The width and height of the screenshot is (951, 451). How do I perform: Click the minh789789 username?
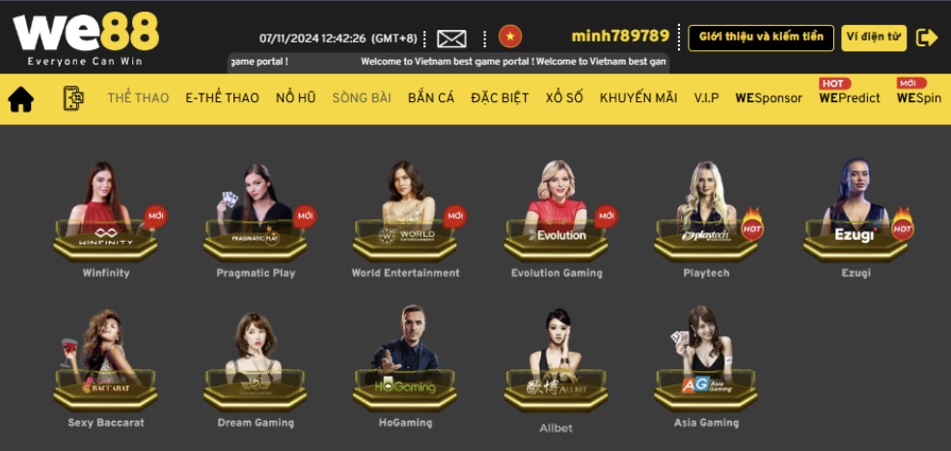pyautogui.click(x=620, y=37)
